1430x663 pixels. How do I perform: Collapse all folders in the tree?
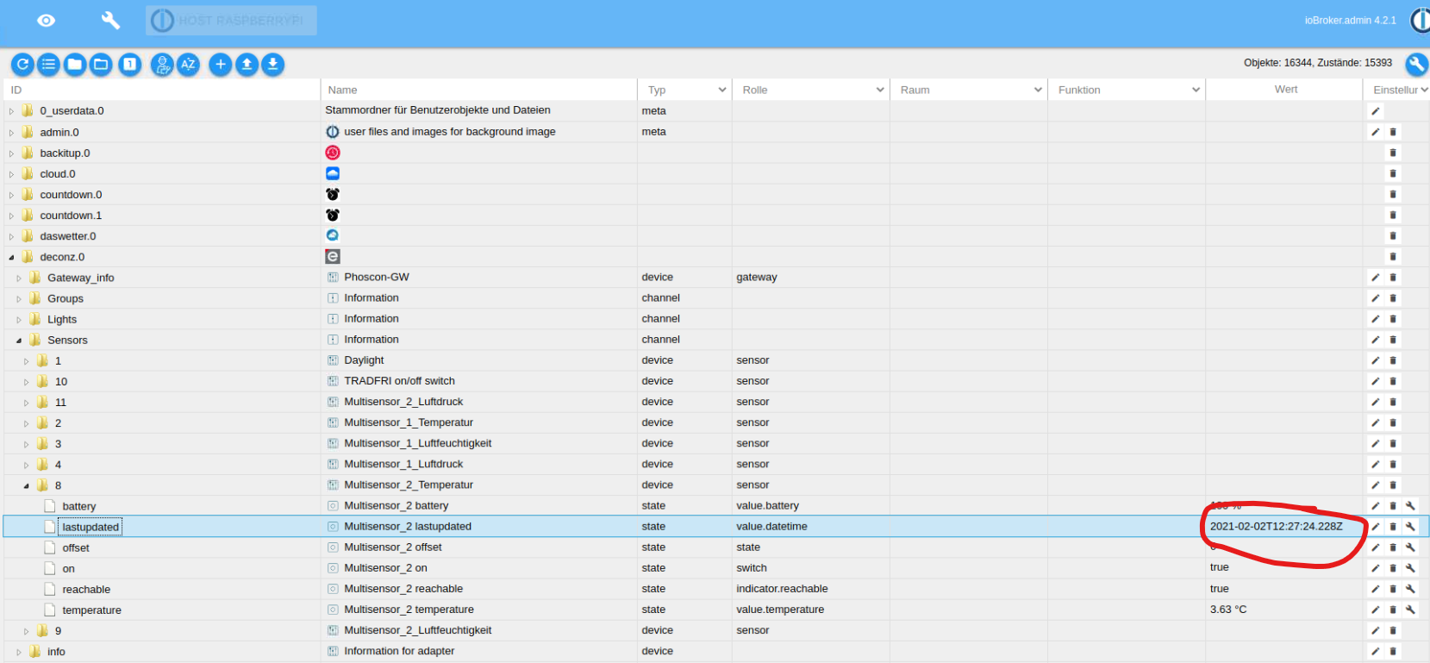[75, 64]
